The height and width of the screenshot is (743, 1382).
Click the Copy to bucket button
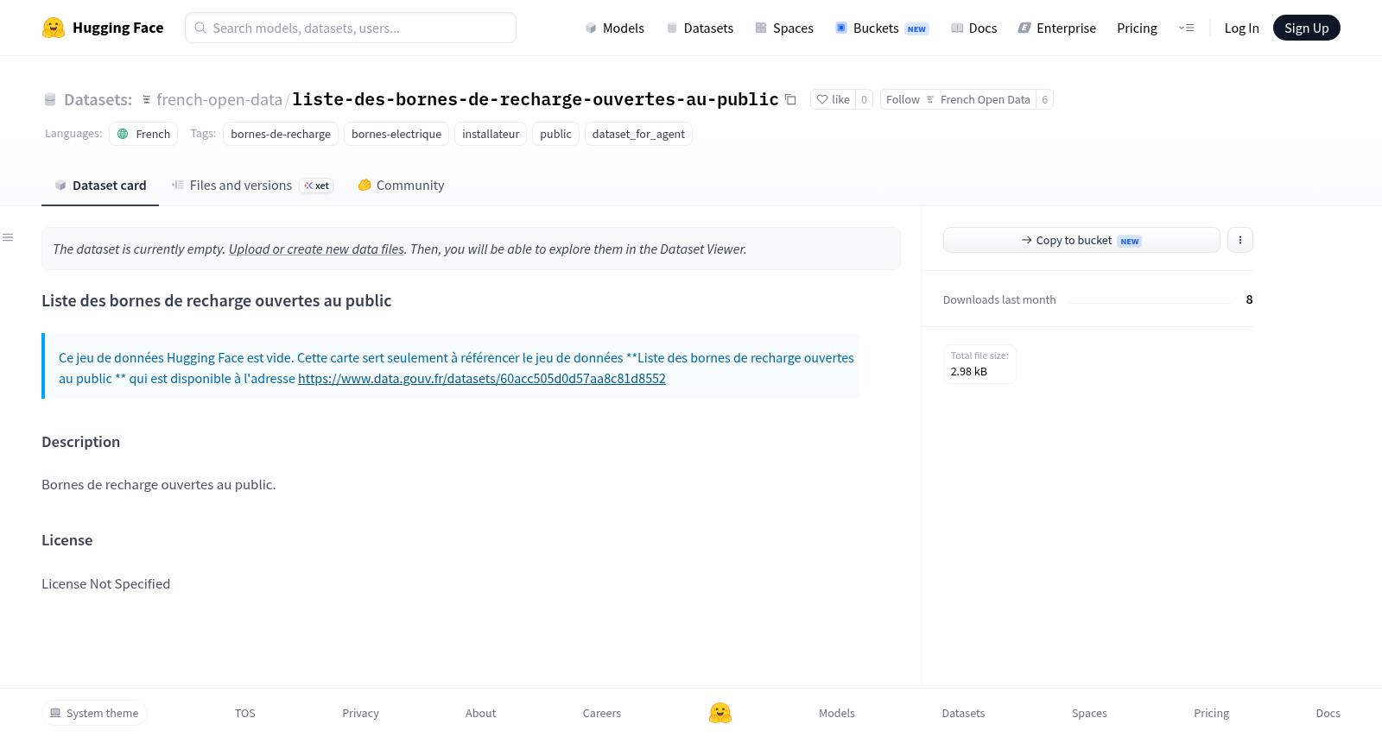point(1081,240)
